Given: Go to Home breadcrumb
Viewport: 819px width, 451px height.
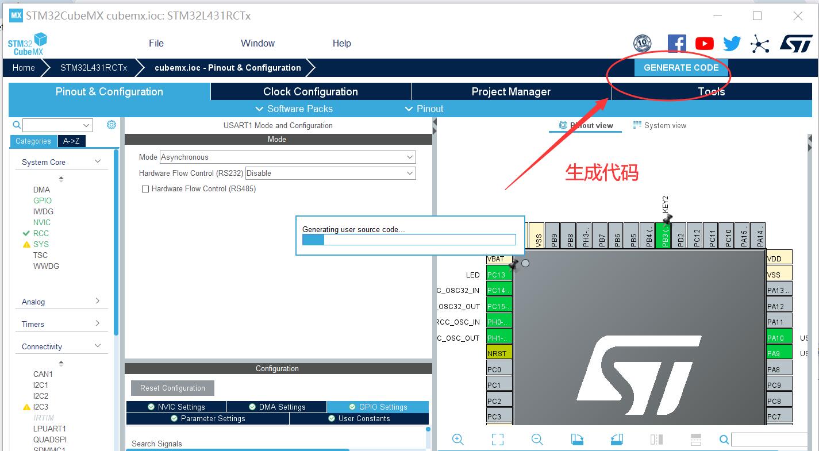Looking at the screenshot, I should pos(24,68).
